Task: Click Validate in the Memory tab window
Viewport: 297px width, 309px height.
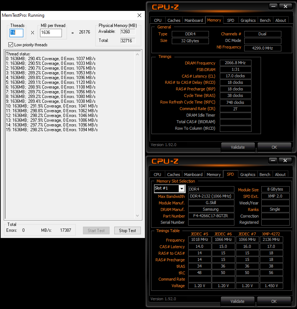Action: pos(238,147)
